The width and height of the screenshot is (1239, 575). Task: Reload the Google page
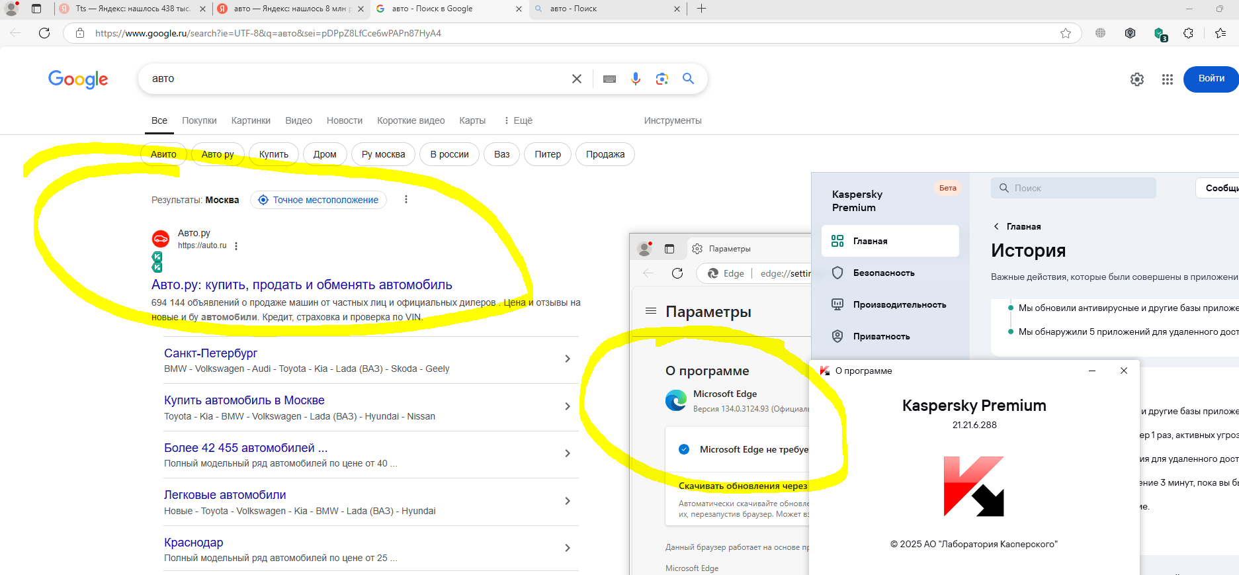(44, 33)
